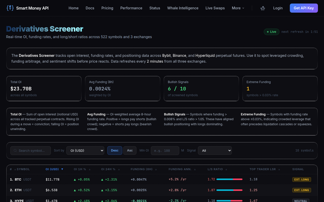Click sort arrow next to Funding Ann. header
Viewport: 324px width, 202px height.
(x=195, y=169)
